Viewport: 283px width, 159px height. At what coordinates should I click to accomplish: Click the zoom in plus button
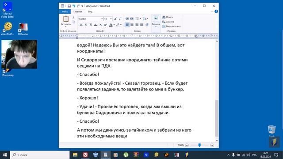(212, 145)
